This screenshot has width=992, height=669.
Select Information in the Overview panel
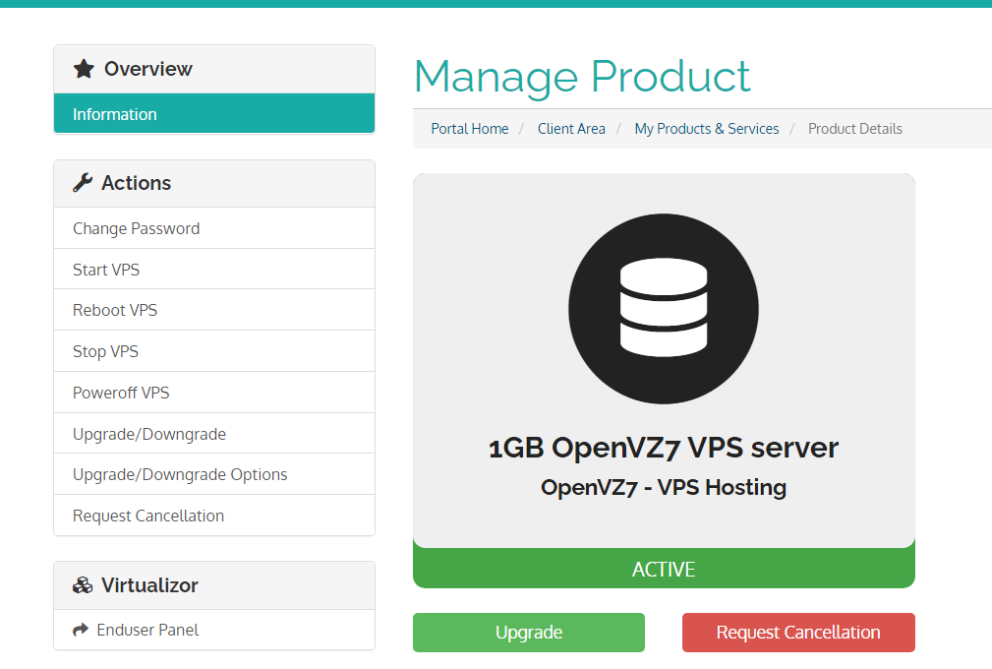pos(115,114)
